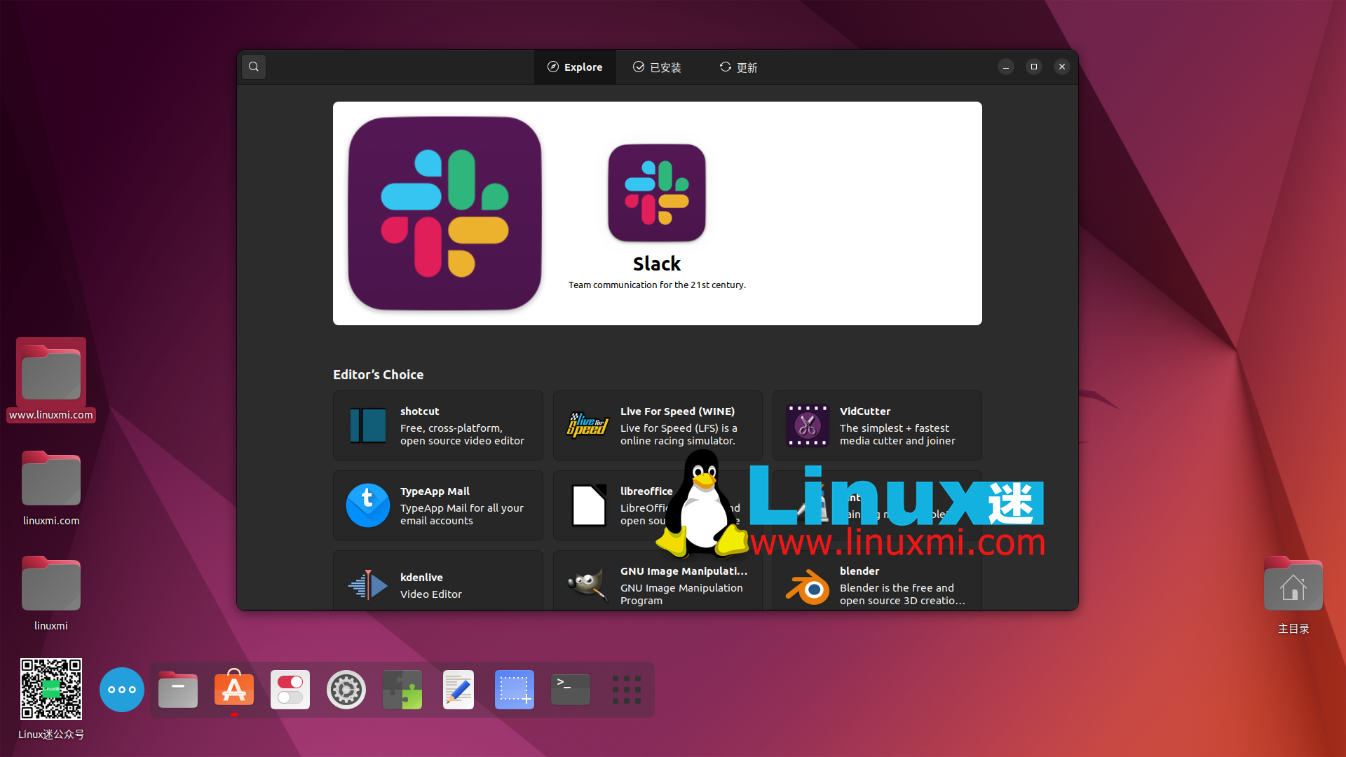The width and height of the screenshot is (1346, 757).
Task: Show applications grid in the dock
Action: pyautogui.click(x=627, y=690)
